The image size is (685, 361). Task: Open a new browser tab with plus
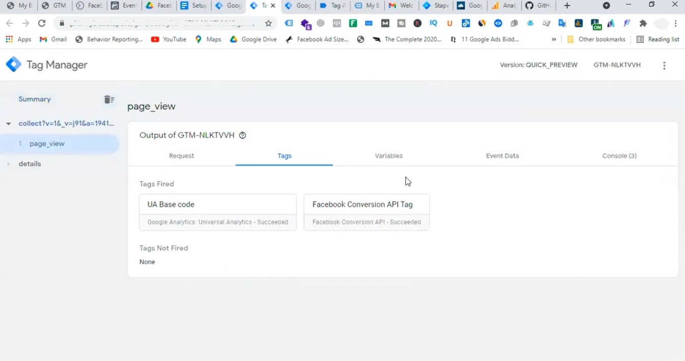click(x=567, y=6)
